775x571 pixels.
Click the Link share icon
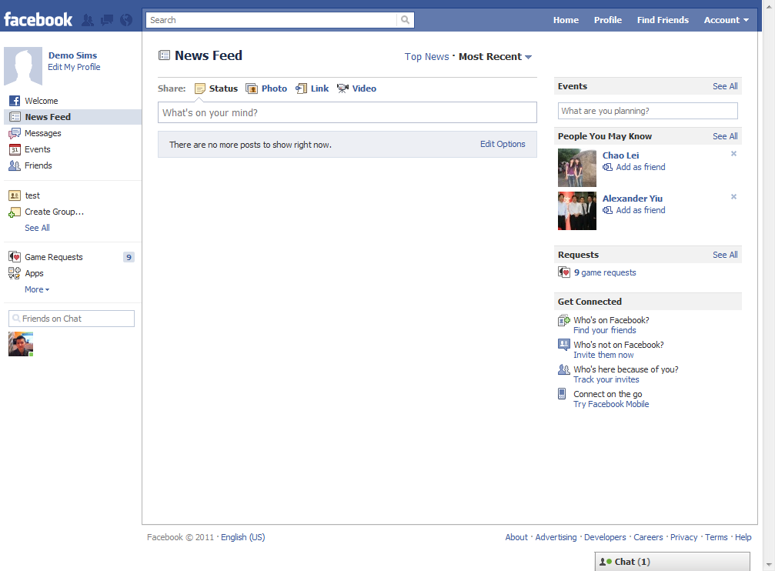301,88
